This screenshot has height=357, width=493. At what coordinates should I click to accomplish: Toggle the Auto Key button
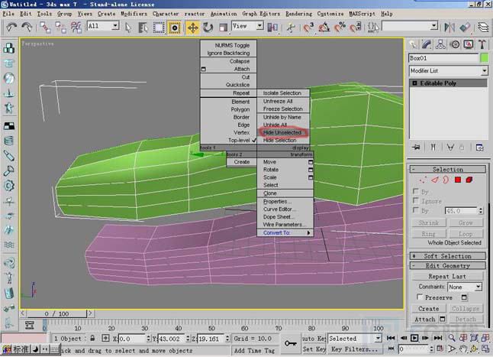pos(314,339)
